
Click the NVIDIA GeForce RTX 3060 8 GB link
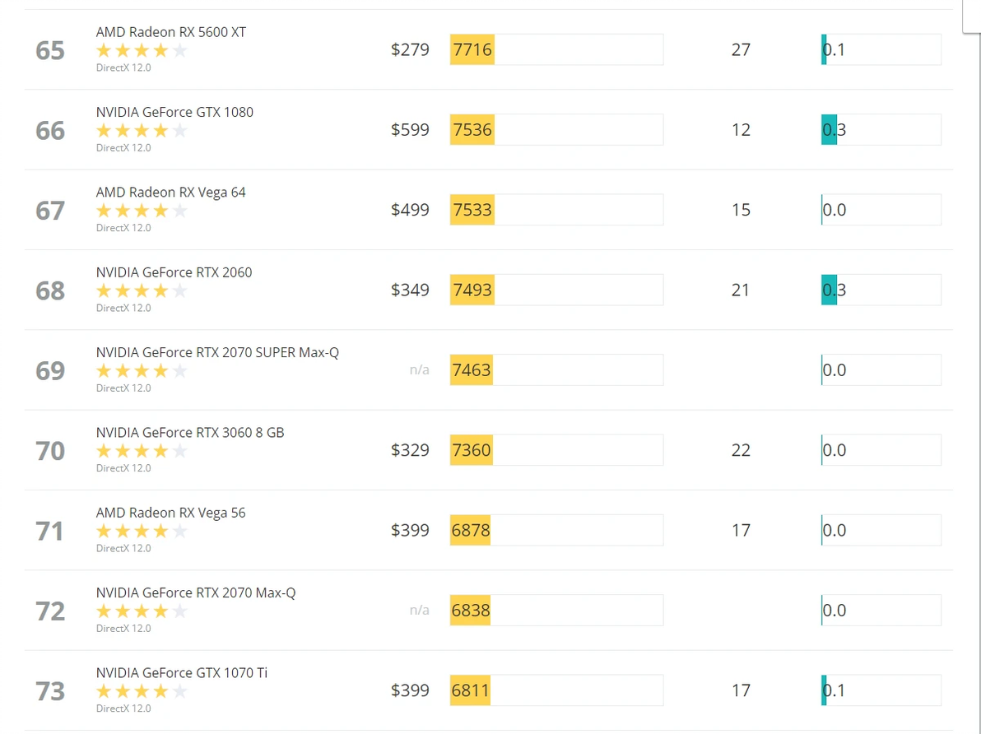click(190, 432)
